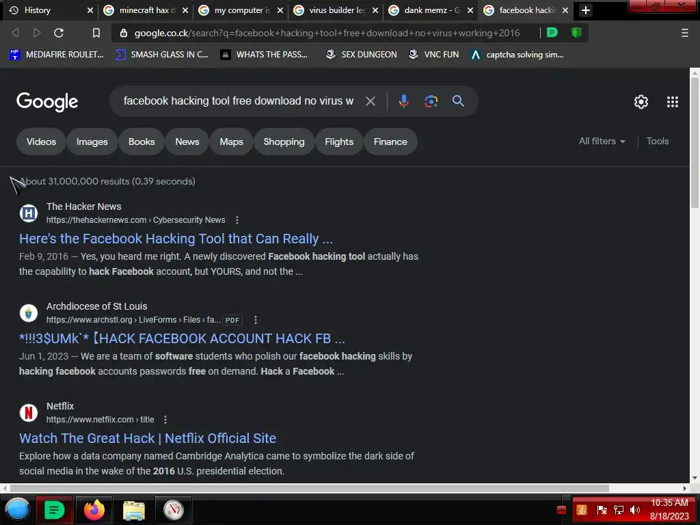
Task: Filter results by Finance
Action: click(390, 142)
